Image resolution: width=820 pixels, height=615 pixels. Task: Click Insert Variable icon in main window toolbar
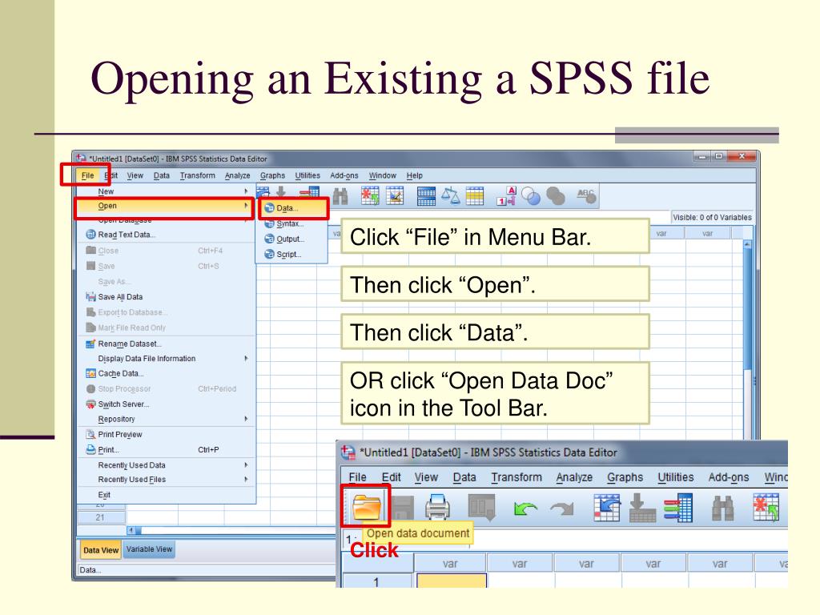click(395, 196)
